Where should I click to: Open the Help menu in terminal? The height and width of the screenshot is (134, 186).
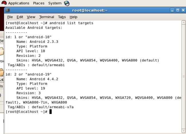[74, 17]
